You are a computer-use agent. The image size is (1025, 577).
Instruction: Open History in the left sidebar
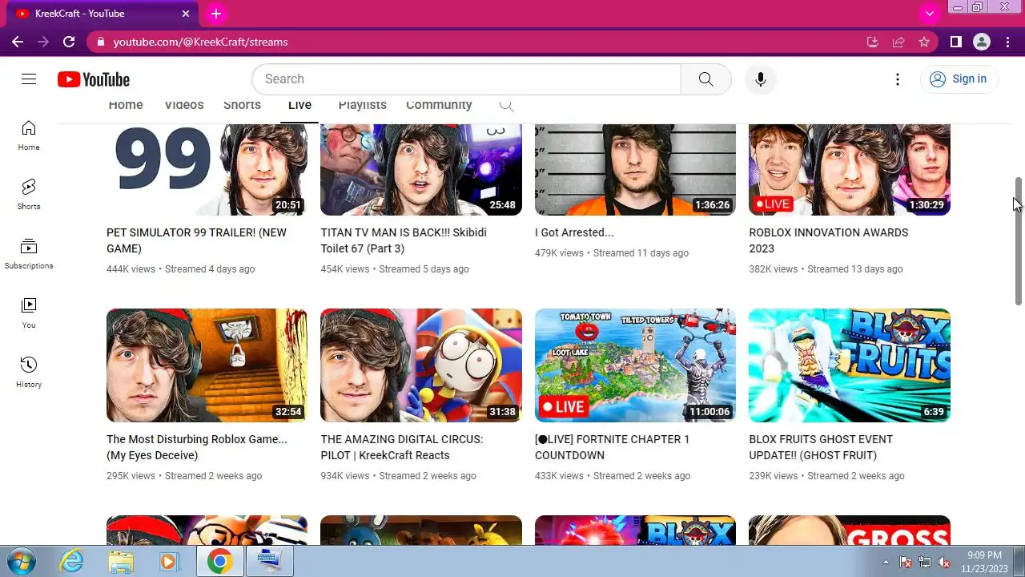(x=29, y=373)
